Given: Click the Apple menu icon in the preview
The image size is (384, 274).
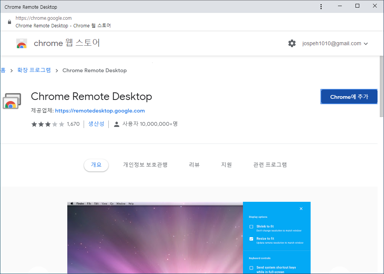Looking at the screenshot, I should click(72, 203).
